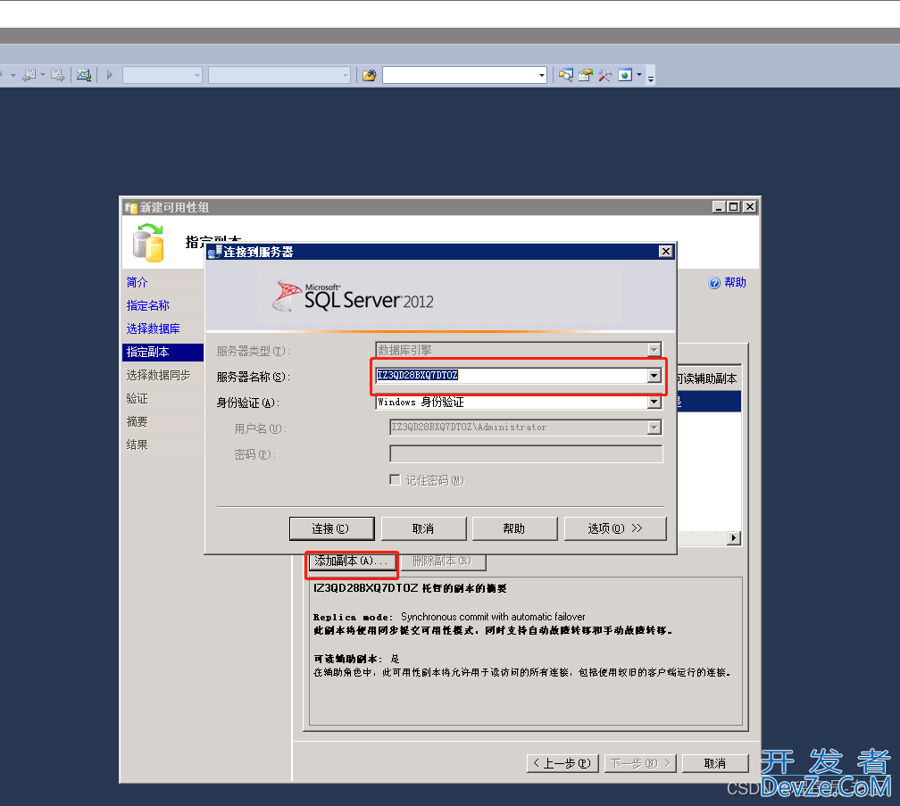Viewport: 900px width, 806px height.
Task: Click the Activity Monitor chart toolbar icon
Action: point(84,75)
